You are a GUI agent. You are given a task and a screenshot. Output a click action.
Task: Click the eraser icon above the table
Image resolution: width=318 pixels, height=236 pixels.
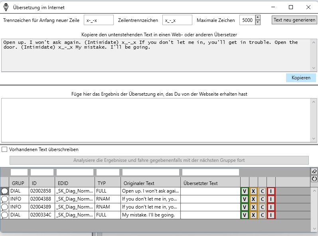314,171
